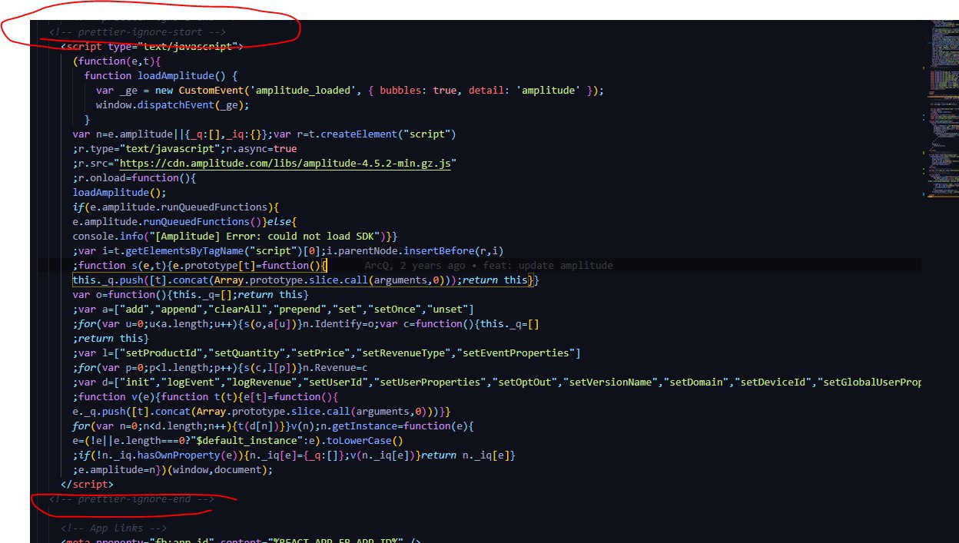959x543 pixels.
Task: Click the "(function(e,t){" line
Action: 116,61
